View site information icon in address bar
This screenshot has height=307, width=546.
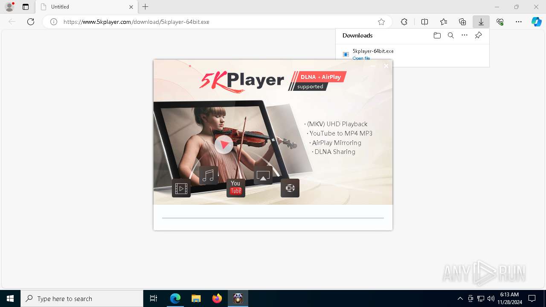click(54, 22)
